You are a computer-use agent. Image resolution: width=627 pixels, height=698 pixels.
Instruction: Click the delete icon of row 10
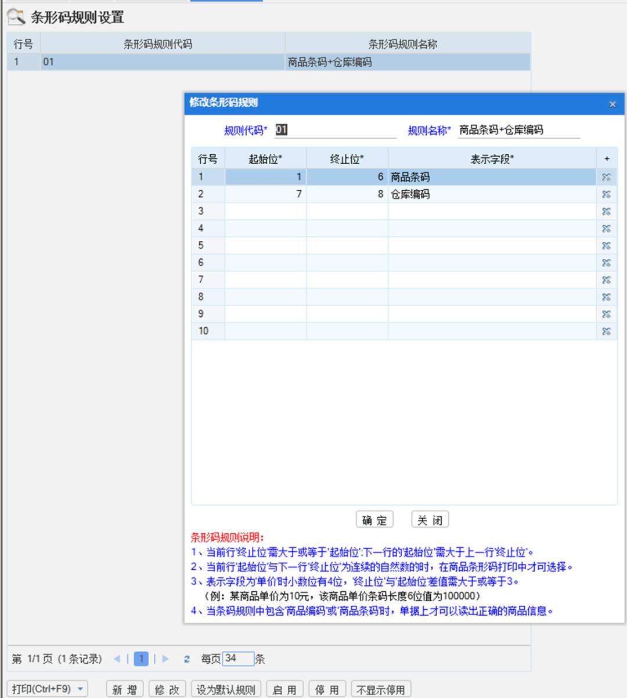[x=606, y=331]
